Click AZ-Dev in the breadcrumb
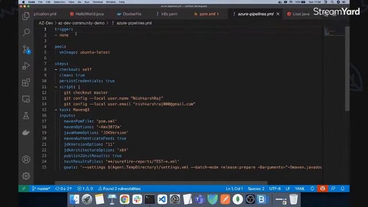The width and height of the screenshot is (368, 207). pyautogui.click(x=46, y=23)
